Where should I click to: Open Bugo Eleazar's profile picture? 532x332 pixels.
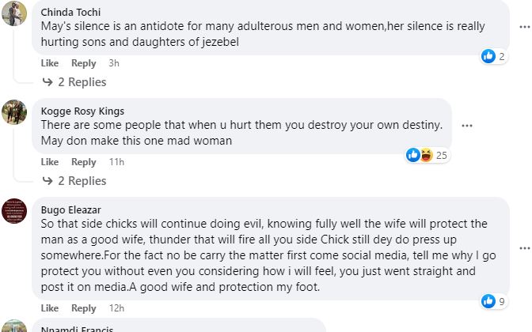coord(14,210)
